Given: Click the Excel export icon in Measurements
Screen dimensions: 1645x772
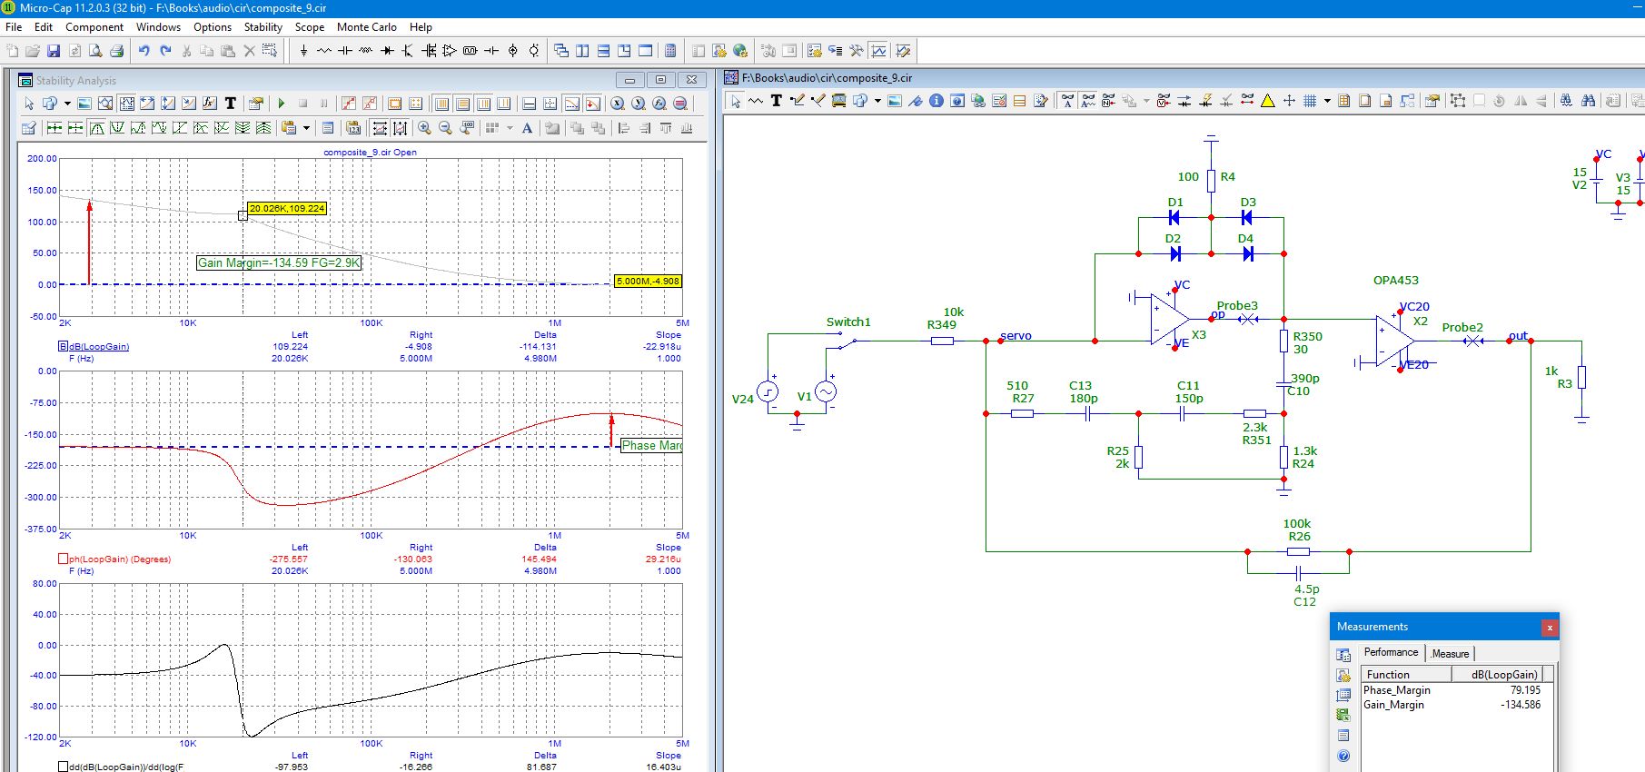Looking at the screenshot, I should click(1343, 715).
